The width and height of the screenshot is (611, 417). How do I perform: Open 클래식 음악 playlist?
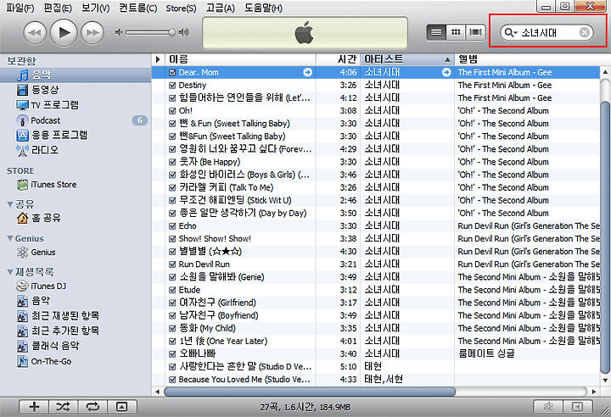click(x=76, y=346)
